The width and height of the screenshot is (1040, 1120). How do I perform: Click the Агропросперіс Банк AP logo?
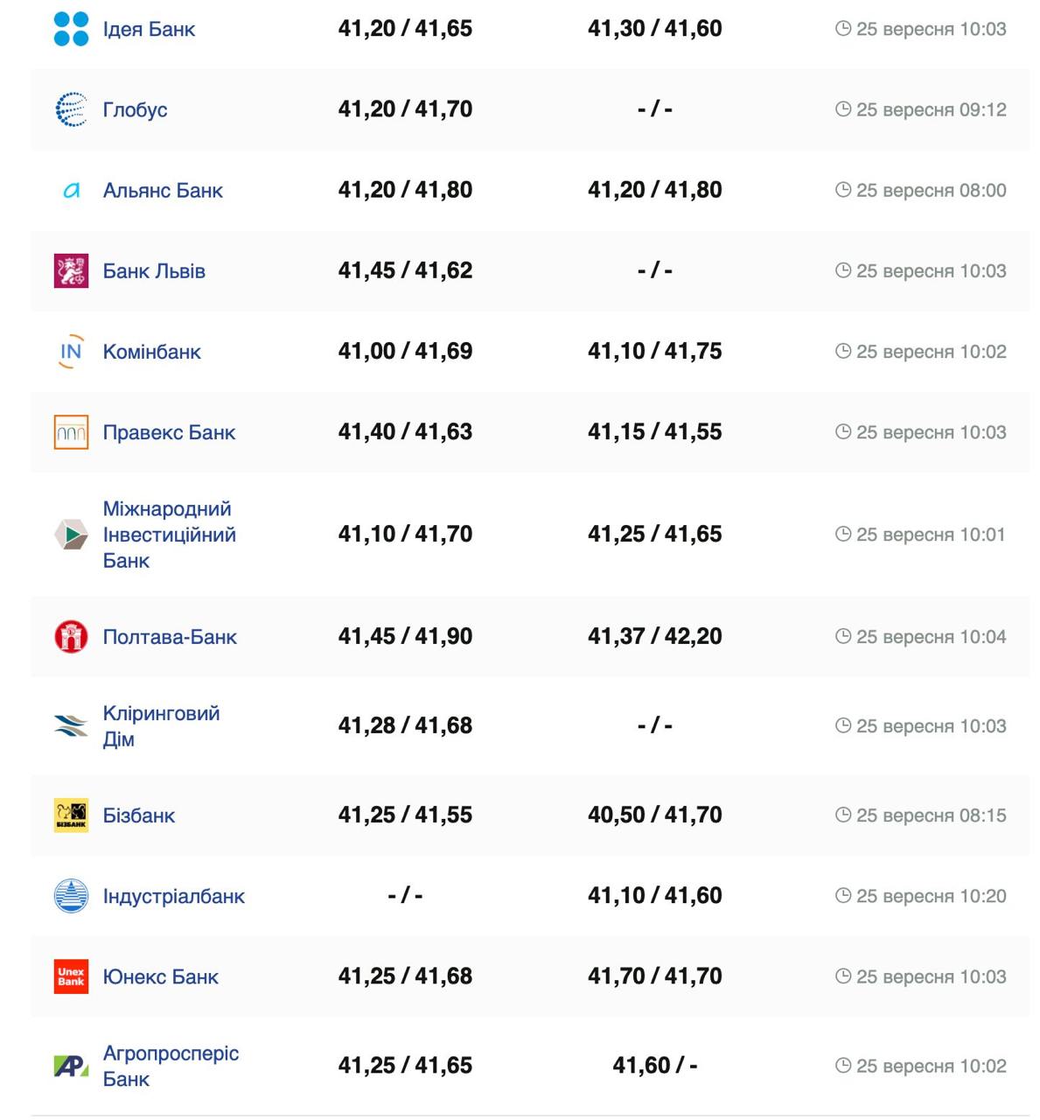tap(71, 1066)
